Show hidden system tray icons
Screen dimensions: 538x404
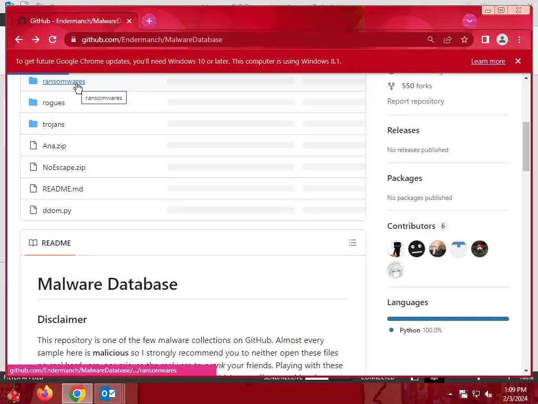click(x=450, y=394)
